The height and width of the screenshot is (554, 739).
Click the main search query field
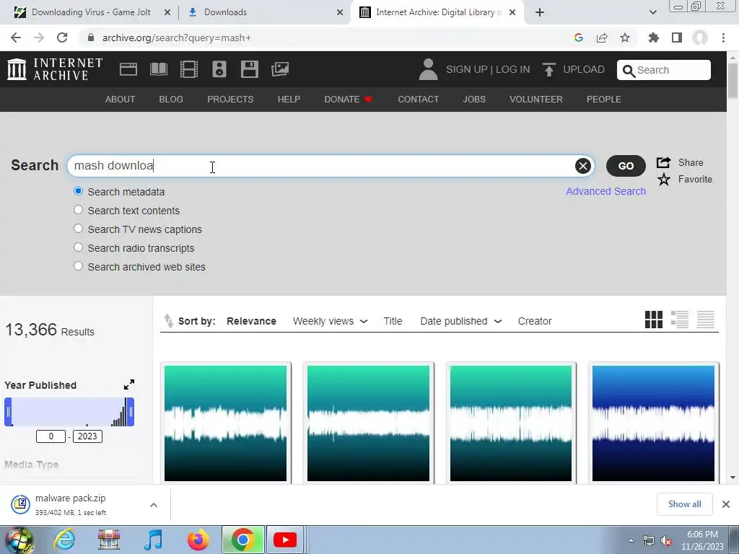coord(330,166)
